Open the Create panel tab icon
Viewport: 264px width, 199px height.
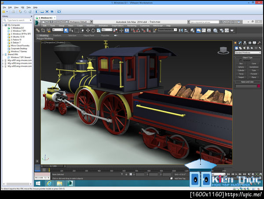[235, 43]
